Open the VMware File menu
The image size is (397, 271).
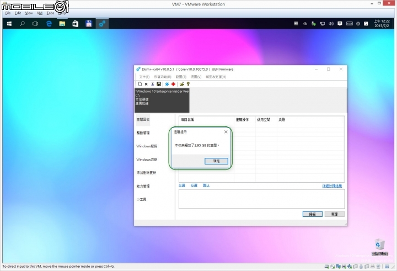coord(8,13)
